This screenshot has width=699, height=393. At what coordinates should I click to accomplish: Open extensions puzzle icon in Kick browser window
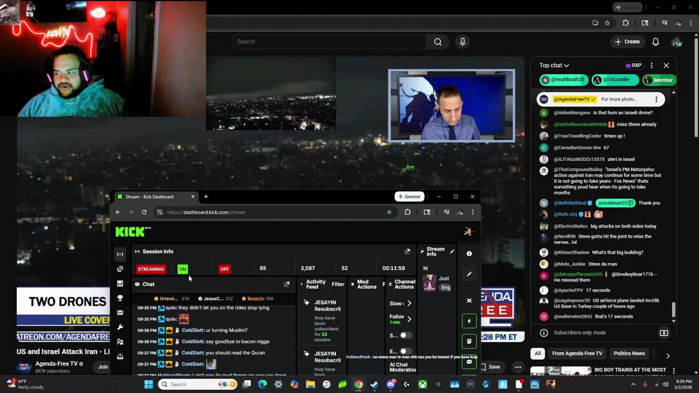407,212
